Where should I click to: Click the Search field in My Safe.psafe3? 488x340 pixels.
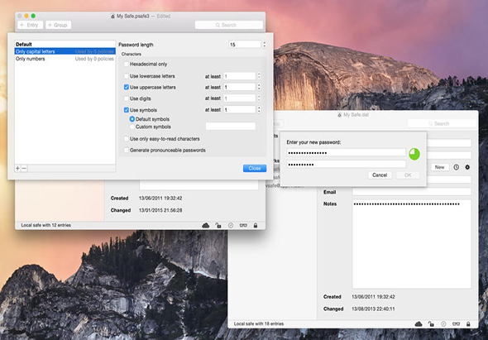point(229,25)
